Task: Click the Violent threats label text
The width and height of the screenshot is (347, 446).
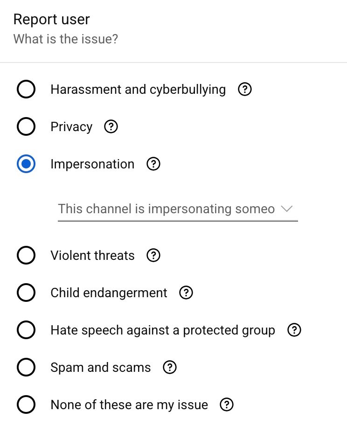Action: 92,255
